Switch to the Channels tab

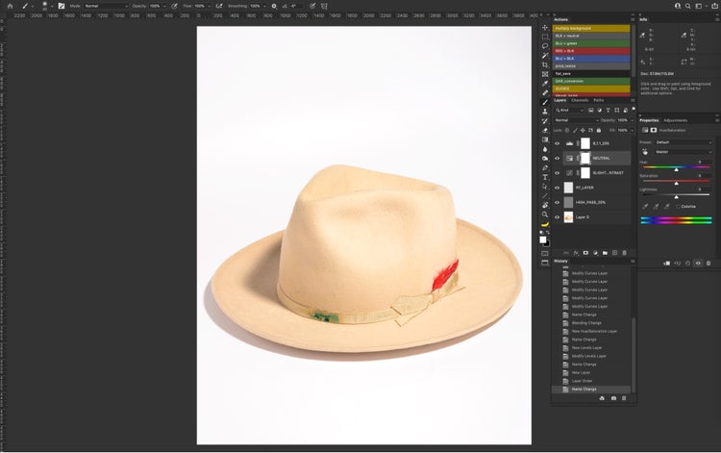pyautogui.click(x=580, y=100)
